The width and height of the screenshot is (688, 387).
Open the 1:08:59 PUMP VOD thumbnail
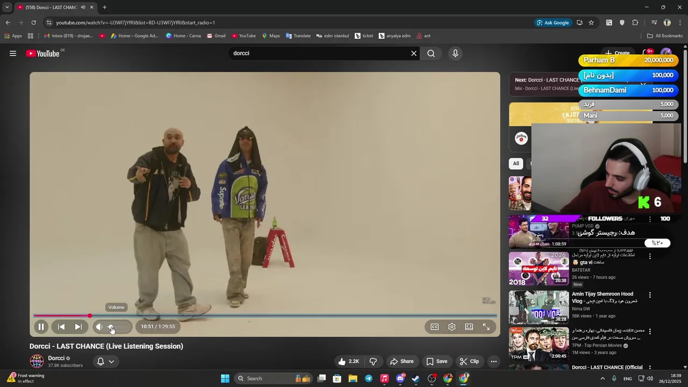click(x=539, y=232)
